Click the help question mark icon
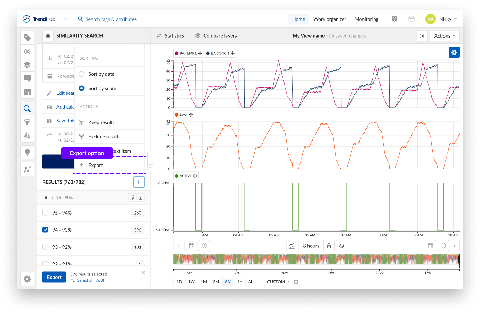 click(x=394, y=19)
